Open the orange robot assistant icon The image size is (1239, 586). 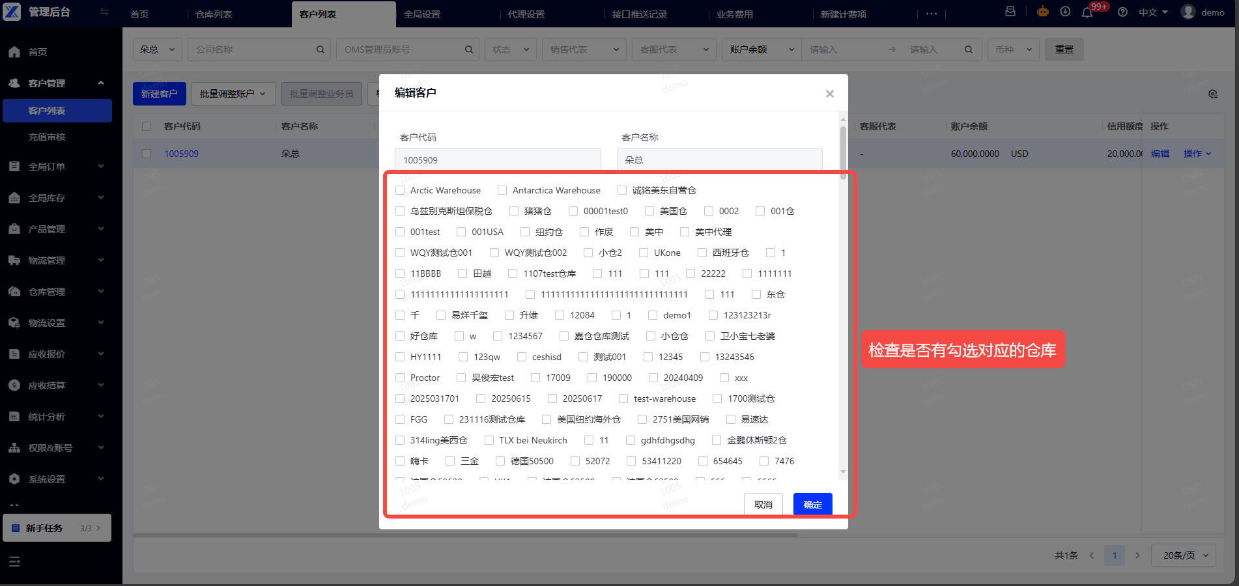pos(1043,12)
